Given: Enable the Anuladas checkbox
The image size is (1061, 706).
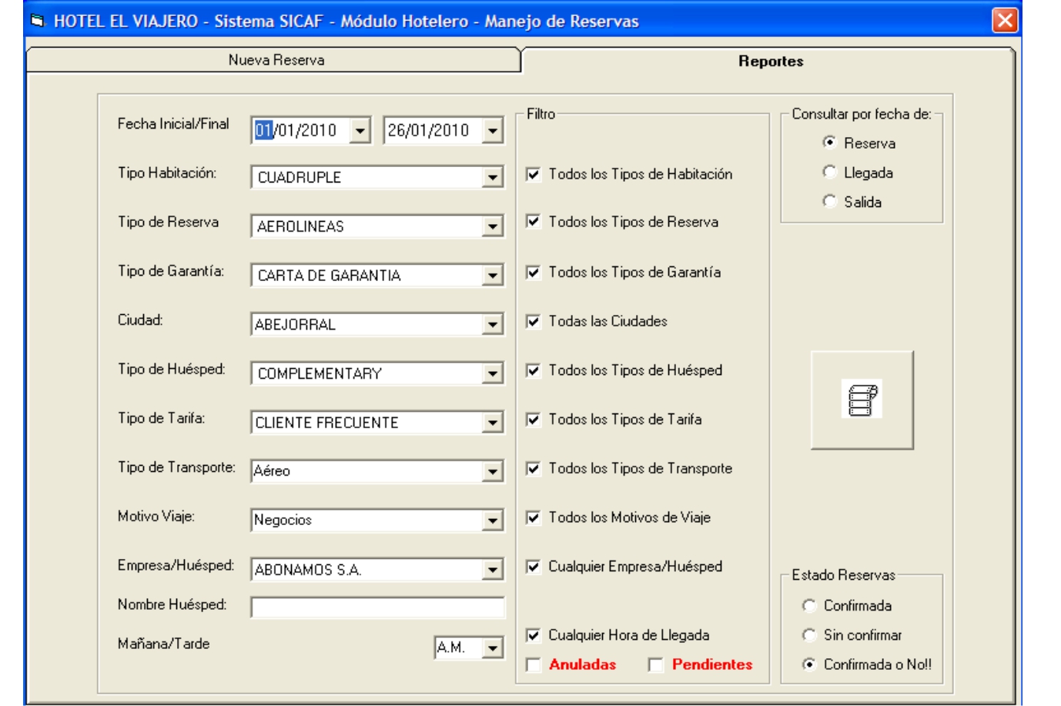Looking at the screenshot, I should coord(533,664).
